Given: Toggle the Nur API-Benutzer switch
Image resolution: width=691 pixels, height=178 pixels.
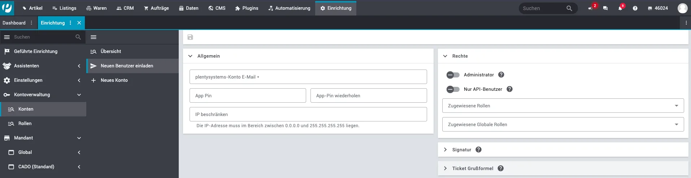Looking at the screenshot, I should [453, 89].
